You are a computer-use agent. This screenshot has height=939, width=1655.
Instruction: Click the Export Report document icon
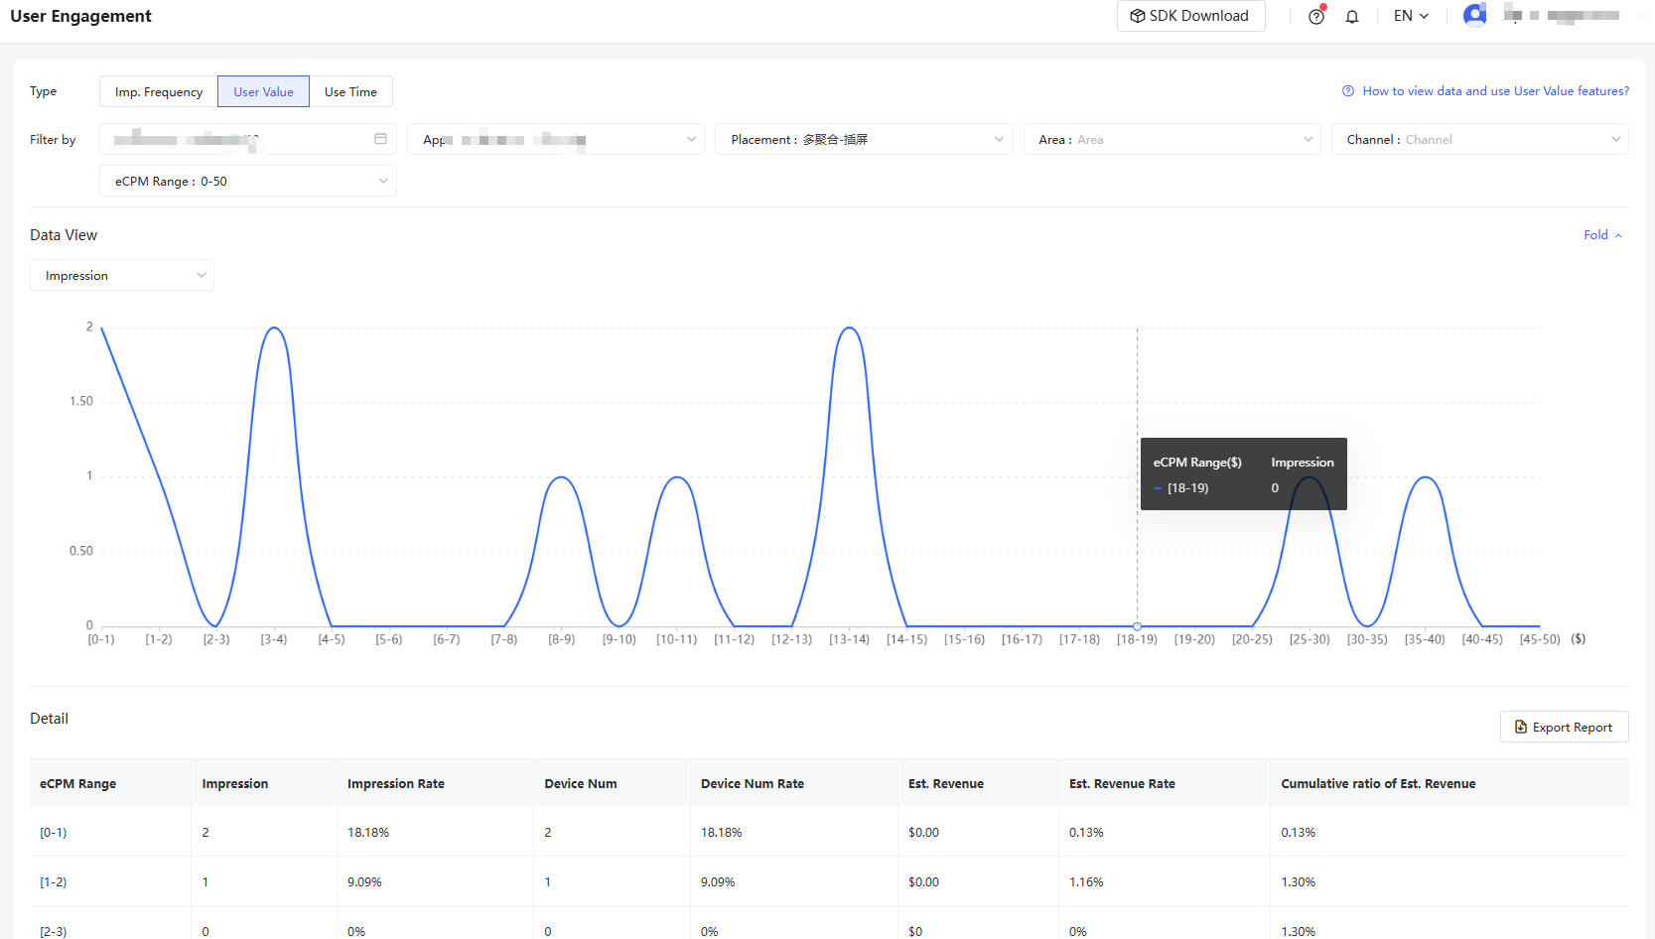(1521, 728)
